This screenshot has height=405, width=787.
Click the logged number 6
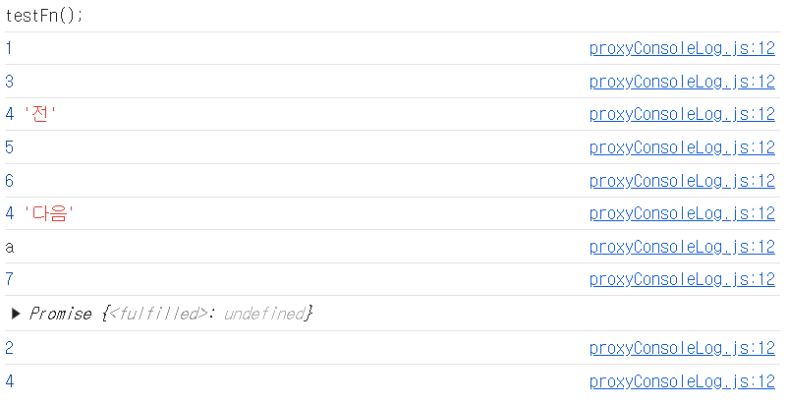coord(9,181)
